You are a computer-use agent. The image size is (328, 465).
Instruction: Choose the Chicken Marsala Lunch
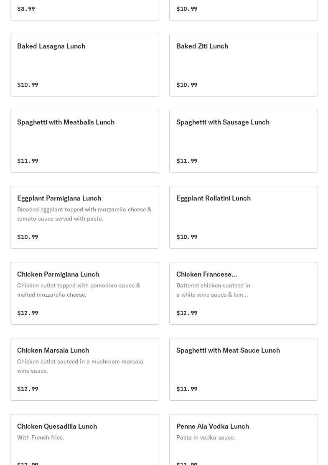[x=84, y=369]
